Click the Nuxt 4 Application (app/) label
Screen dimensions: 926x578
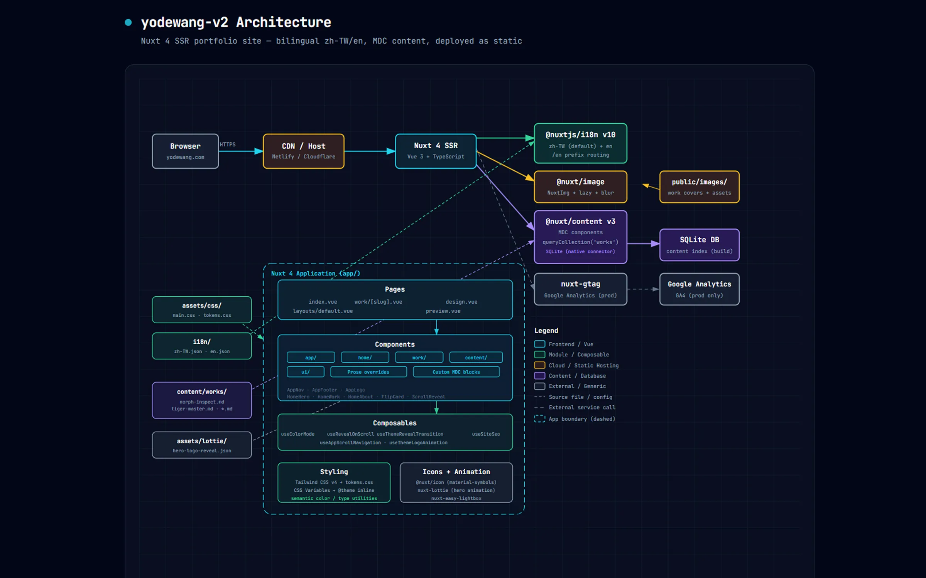(x=316, y=274)
